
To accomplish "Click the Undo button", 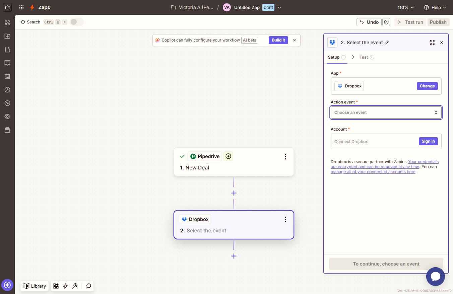I will (x=369, y=22).
